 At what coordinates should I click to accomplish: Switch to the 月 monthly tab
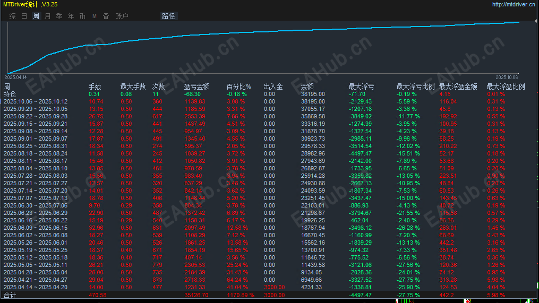tap(47, 16)
